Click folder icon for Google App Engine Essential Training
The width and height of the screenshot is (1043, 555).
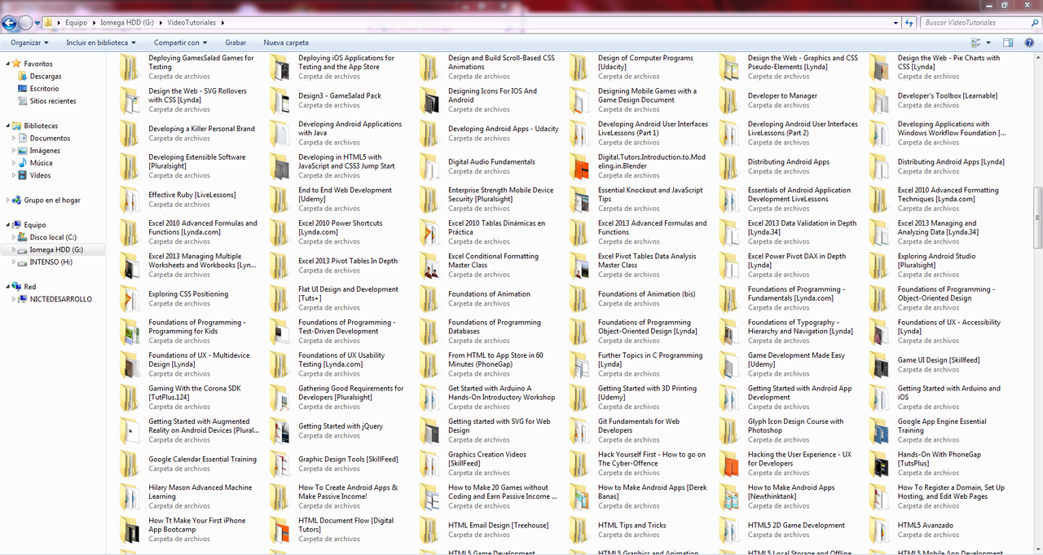[880, 430]
